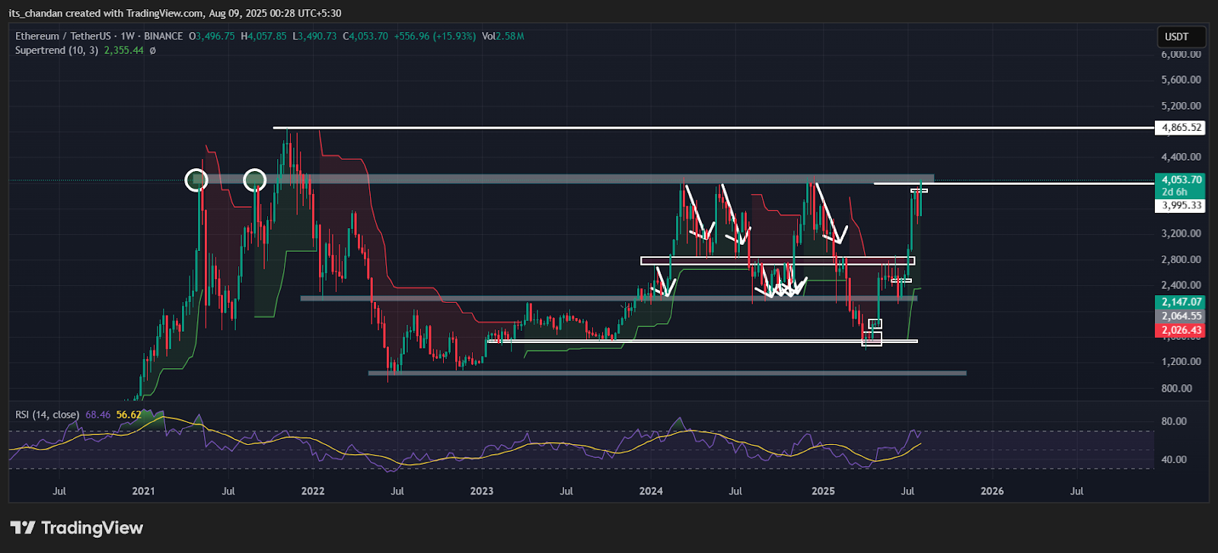The width and height of the screenshot is (1218, 553).
Task: Open the USDT currency selector
Action: click(x=1180, y=37)
